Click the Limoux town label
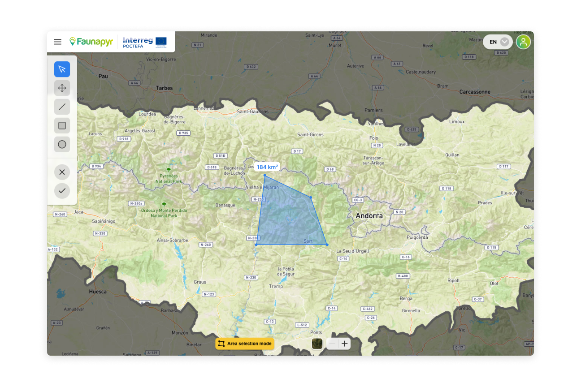The height and width of the screenshot is (387, 581). click(x=457, y=121)
